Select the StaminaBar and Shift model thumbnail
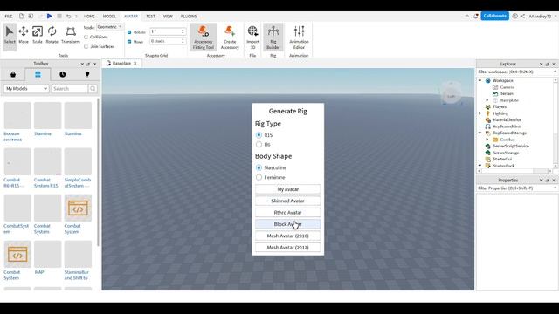 click(78, 254)
